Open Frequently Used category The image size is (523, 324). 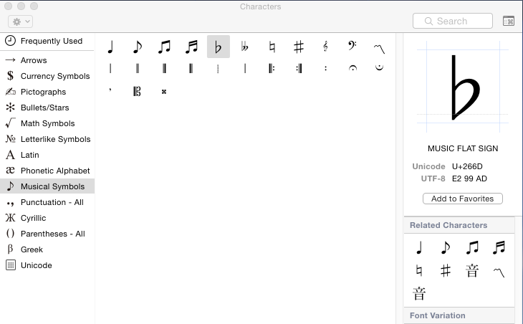point(51,41)
